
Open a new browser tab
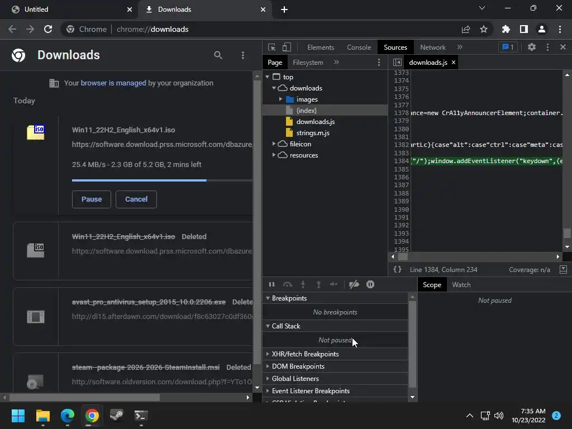(284, 9)
